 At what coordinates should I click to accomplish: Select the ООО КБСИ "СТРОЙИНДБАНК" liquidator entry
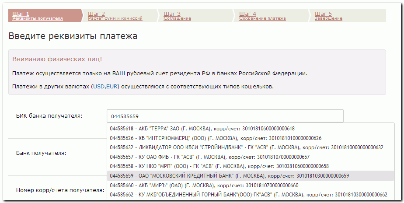pos(246,147)
